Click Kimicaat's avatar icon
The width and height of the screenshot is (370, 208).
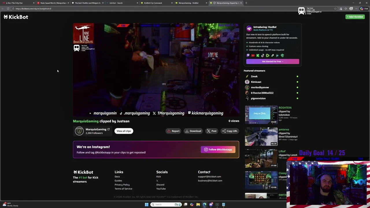coord(247,82)
